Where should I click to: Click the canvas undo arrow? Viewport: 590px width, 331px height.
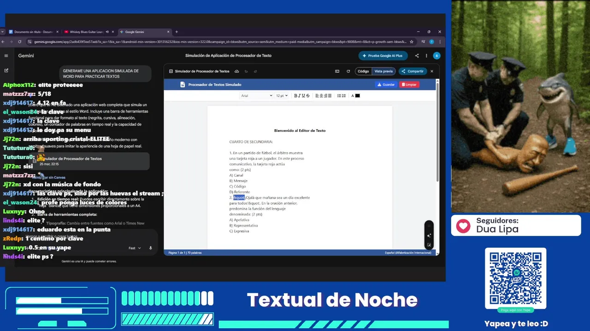point(246,71)
